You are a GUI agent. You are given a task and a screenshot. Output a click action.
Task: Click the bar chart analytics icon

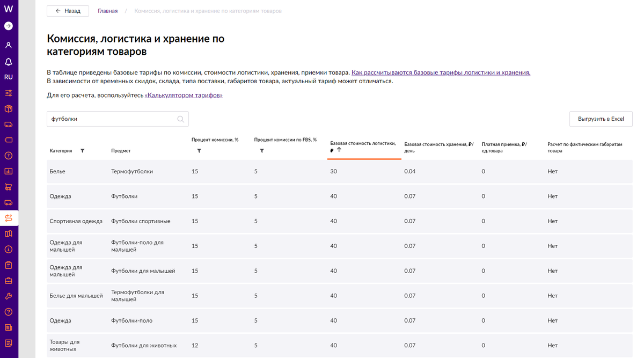tap(9, 171)
